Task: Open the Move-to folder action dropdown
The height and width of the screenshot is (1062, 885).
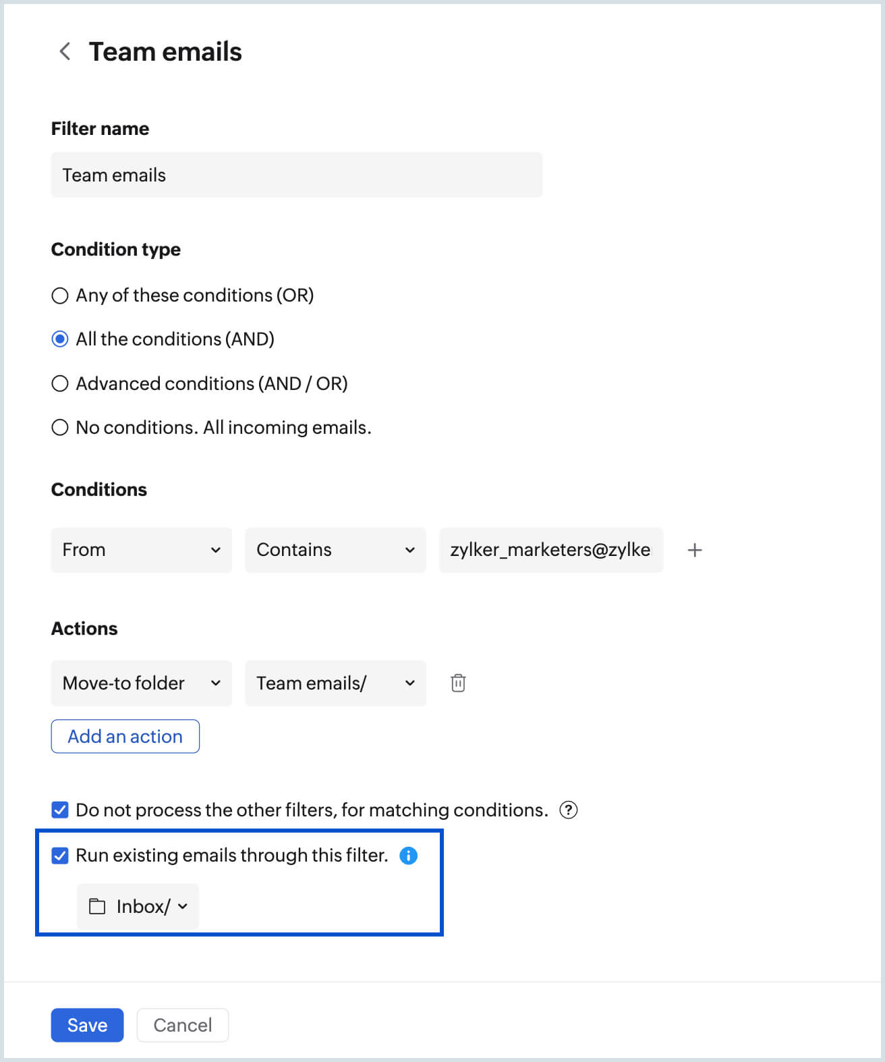Action: (x=141, y=683)
